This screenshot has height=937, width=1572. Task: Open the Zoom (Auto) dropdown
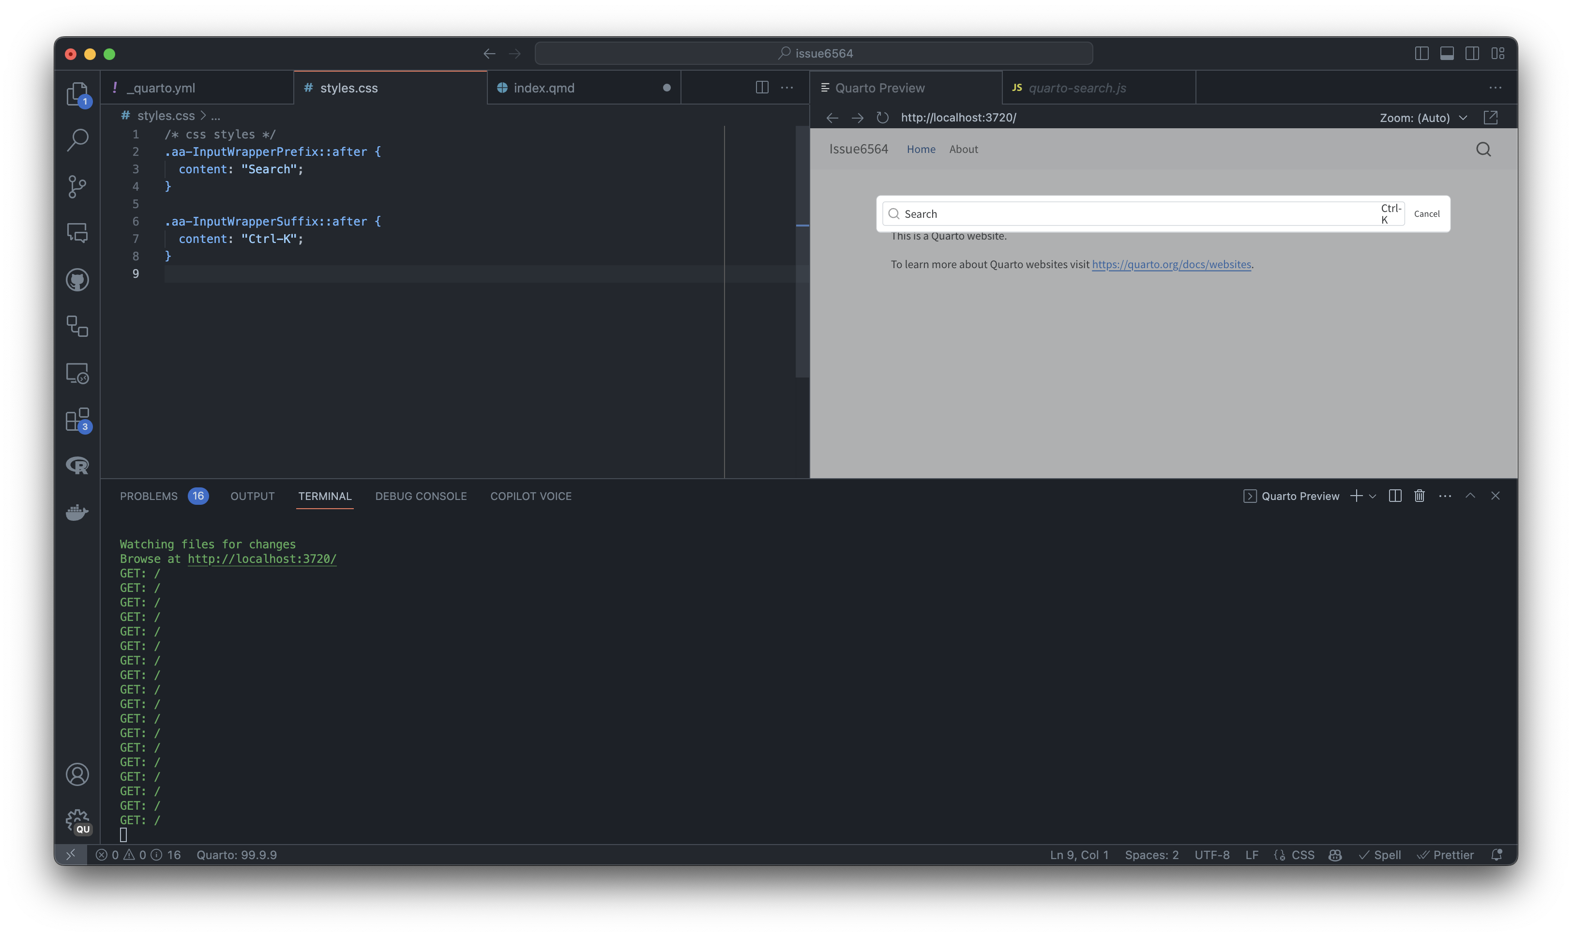click(x=1423, y=118)
